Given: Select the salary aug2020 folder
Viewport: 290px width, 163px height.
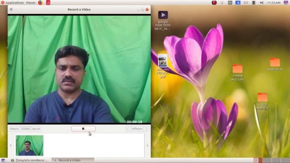Looking at the screenshot, I should [262, 97].
